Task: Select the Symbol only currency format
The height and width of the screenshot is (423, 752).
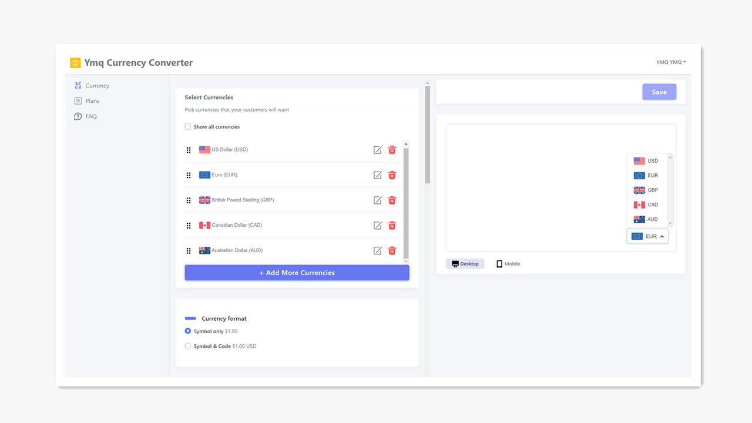Action: (188, 331)
